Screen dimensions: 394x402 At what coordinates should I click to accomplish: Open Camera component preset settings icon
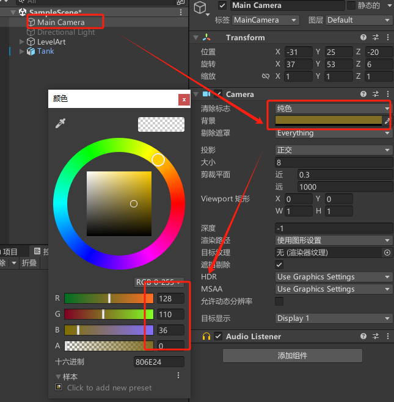[x=376, y=94]
